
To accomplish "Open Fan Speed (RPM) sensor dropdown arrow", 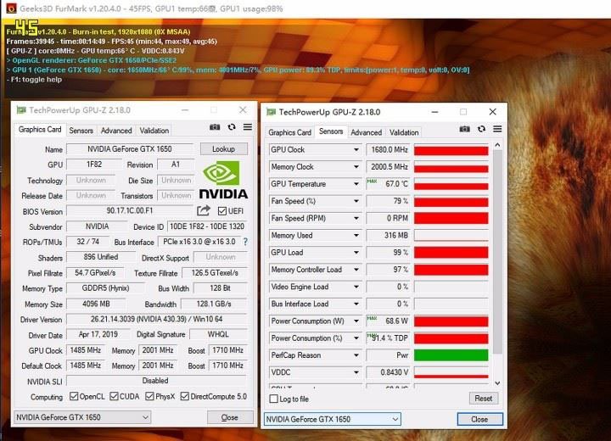I will (x=356, y=218).
